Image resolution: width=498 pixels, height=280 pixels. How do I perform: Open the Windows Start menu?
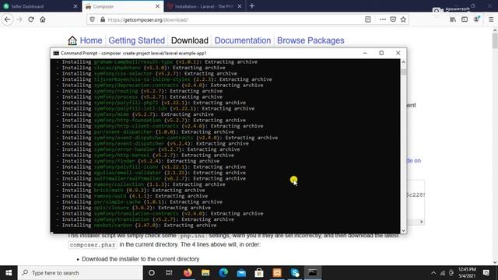(x=9, y=273)
